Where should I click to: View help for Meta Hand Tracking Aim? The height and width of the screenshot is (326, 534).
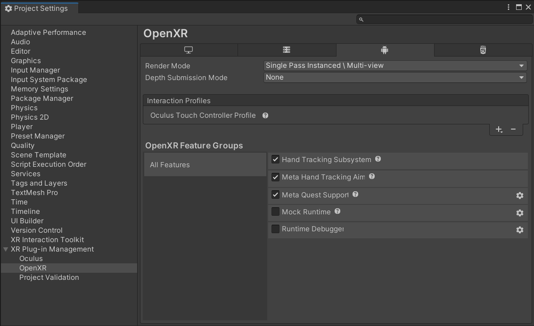point(372,177)
